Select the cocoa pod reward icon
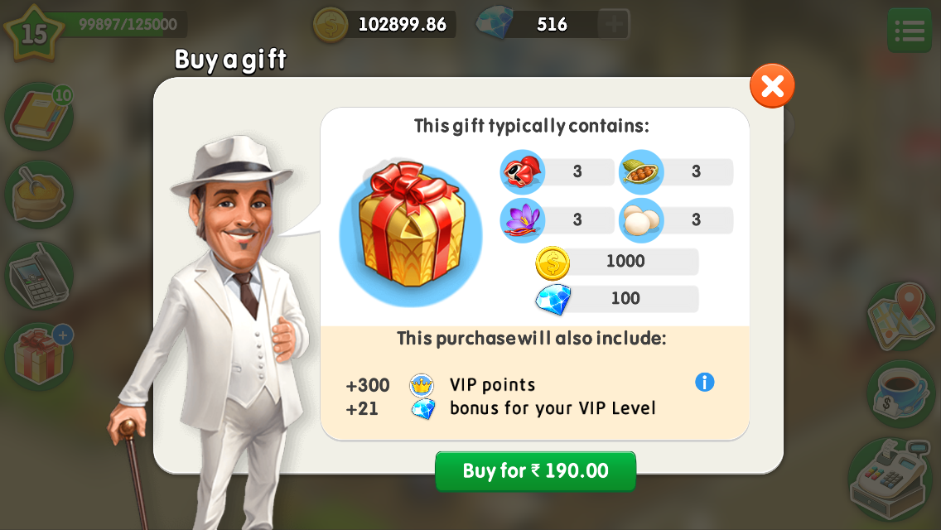Image resolution: width=941 pixels, height=530 pixels. pos(641,171)
